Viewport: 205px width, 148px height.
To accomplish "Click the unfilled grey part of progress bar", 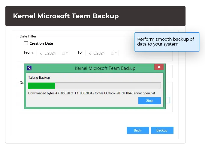I will tap(107, 86).
